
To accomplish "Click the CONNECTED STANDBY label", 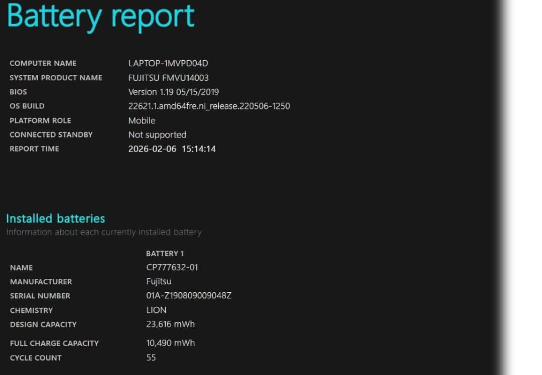I will click(x=51, y=134).
